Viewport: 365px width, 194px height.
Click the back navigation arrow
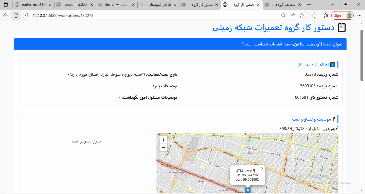5,15
